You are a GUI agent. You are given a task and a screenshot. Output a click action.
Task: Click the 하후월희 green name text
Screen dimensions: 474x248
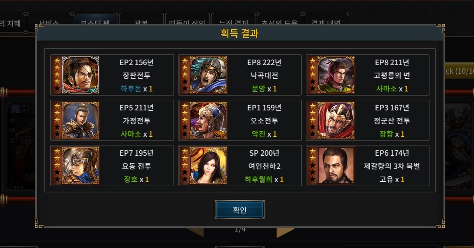(258, 180)
